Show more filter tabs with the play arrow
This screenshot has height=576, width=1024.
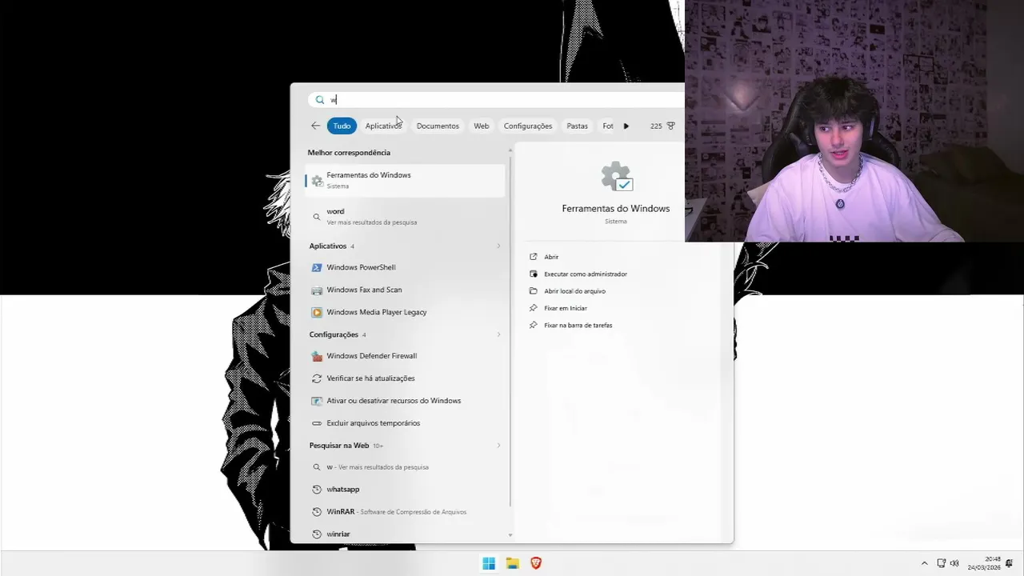tap(626, 126)
